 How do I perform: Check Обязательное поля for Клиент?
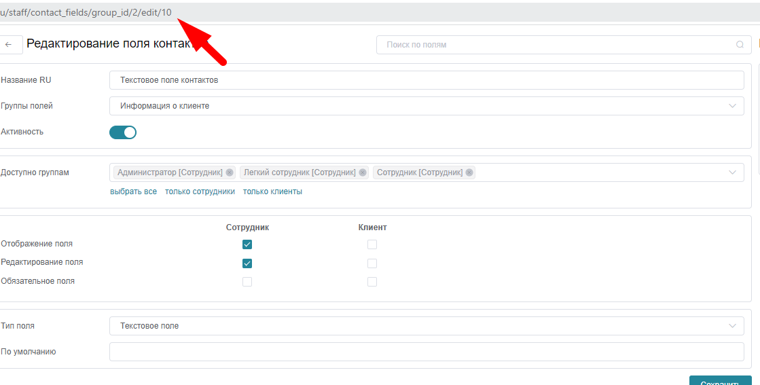point(372,282)
